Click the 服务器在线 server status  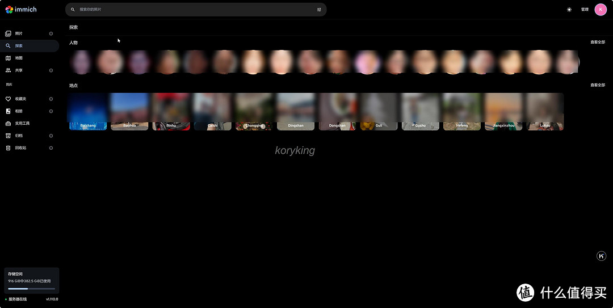point(16,299)
